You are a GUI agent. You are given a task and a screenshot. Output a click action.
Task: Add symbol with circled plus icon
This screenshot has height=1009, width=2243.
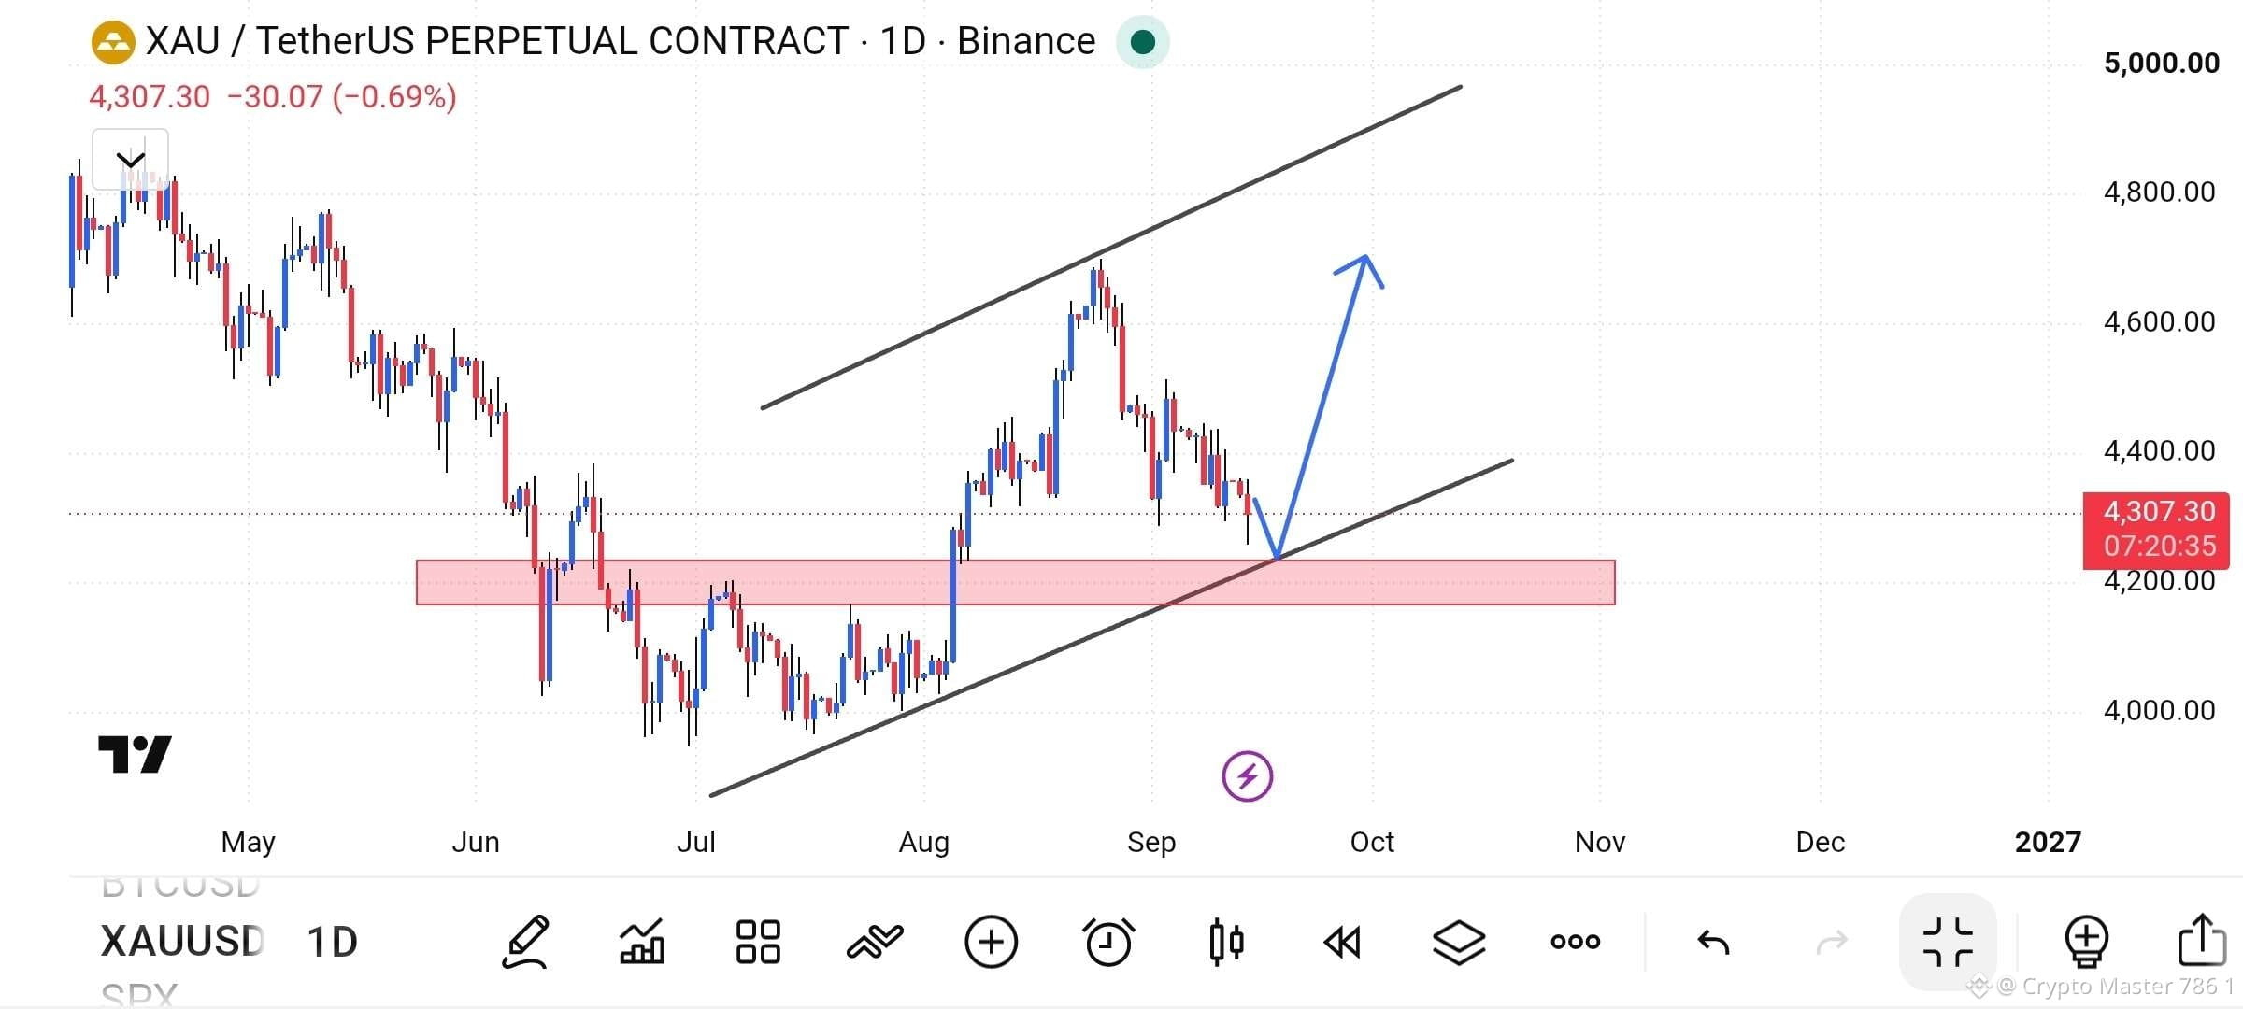pyautogui.click(x=991, y=942)
